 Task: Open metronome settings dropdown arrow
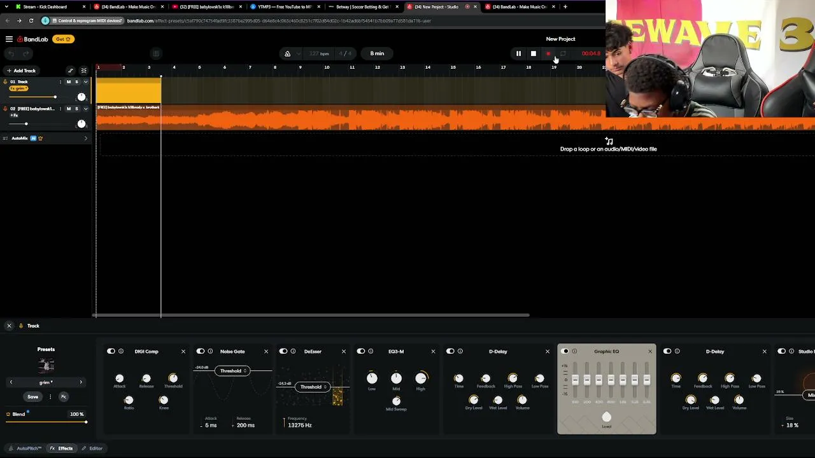pyautogui.click(x=298, y=53)
